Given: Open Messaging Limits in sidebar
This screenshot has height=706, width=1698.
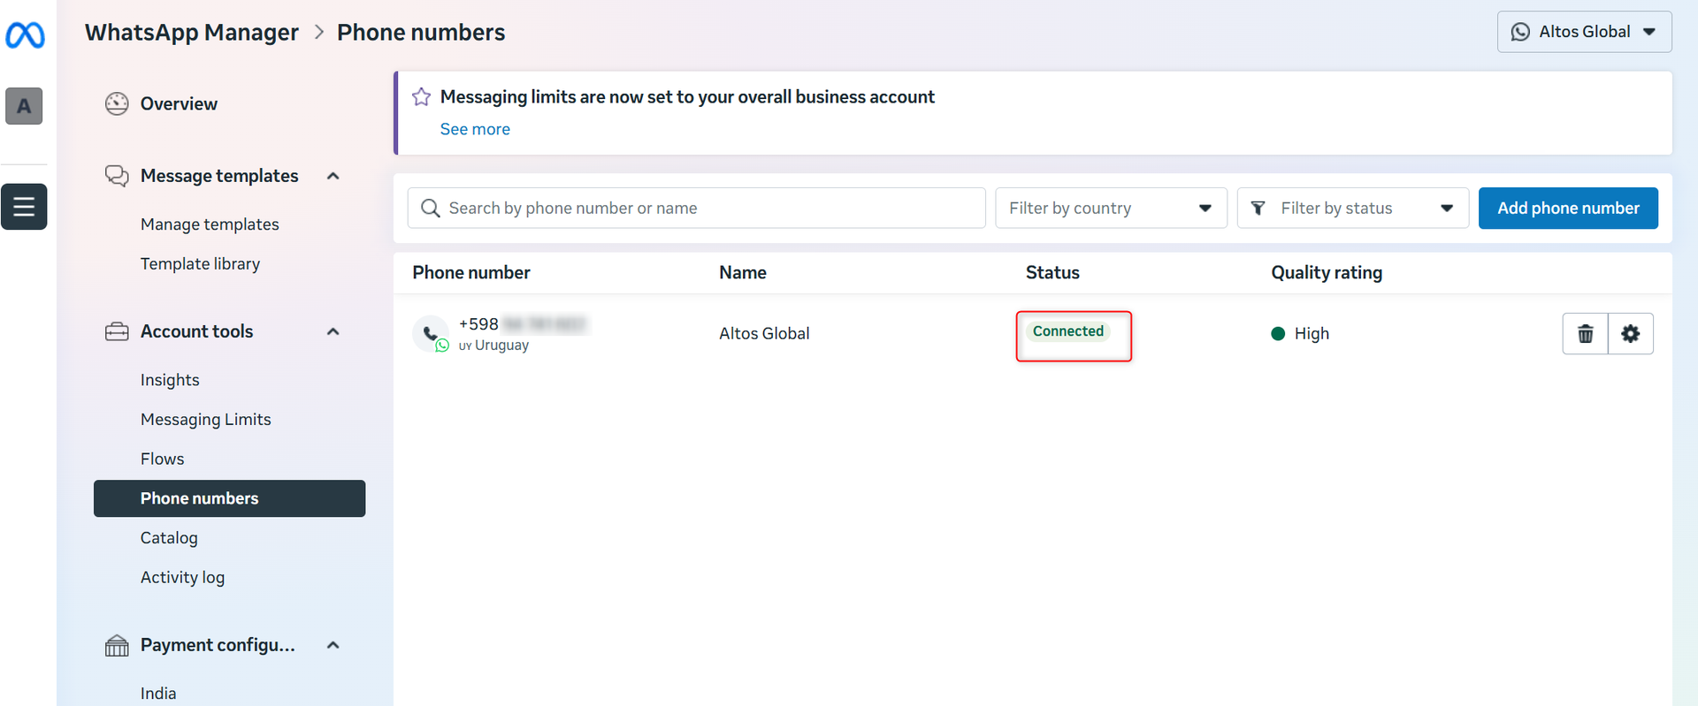Looking at the screenshot, I should pyautogui.click(x=205, y=420).
